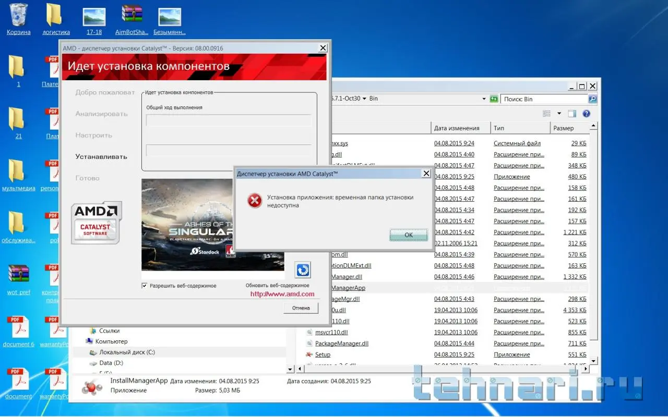Close the Catalyst error dialog with X

pyautogui.click(x=426, y=173)
